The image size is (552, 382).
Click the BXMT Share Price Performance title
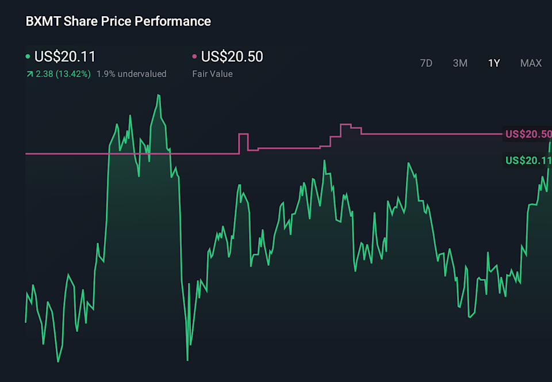(x=118, y=21)
